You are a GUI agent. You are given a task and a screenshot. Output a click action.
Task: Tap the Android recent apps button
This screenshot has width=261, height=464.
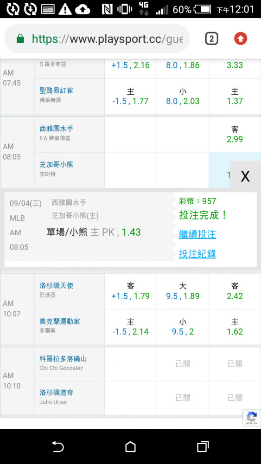(203, 446)
